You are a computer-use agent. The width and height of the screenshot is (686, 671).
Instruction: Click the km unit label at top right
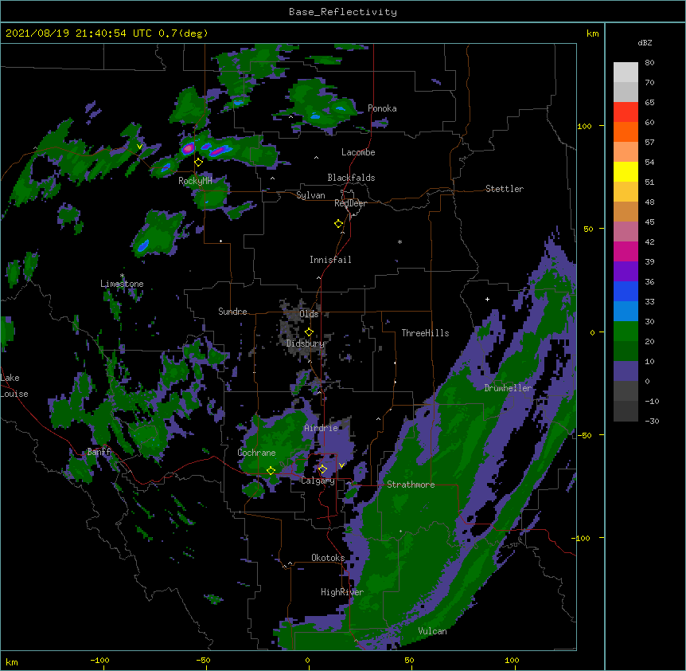click(592, 33)
